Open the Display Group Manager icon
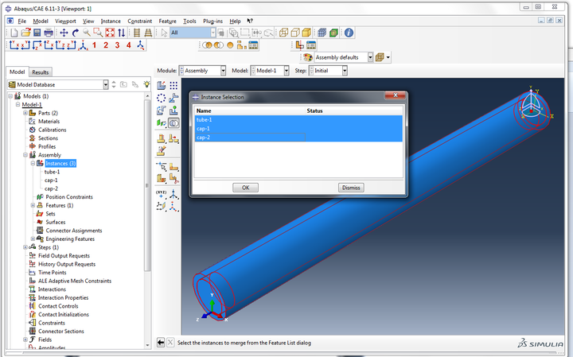This screenshot has width=573, height=357. tap(253, 45)
